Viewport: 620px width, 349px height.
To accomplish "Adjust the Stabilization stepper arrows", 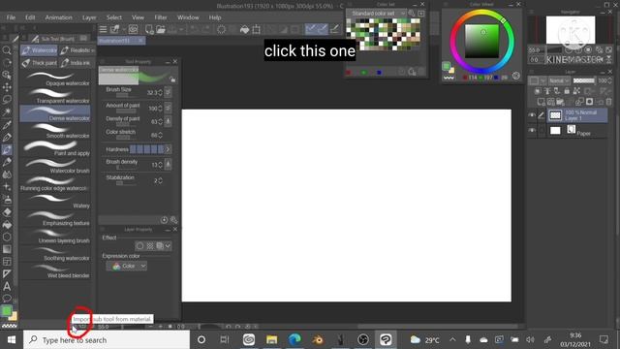I will pyautogui.click(x=161, y=180).
